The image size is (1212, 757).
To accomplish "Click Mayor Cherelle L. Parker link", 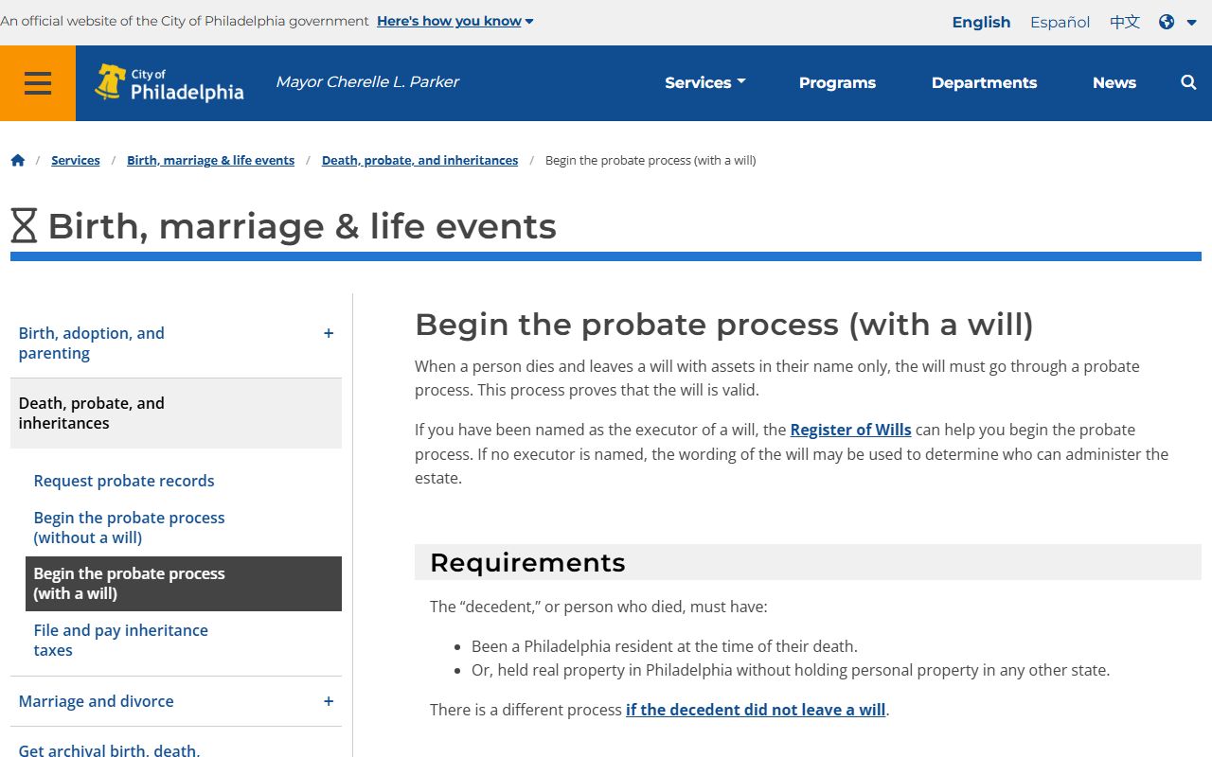I will (x=367, y=82).
